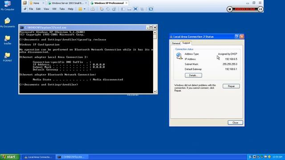The image size is (285, 160).
Task: Open the VM menu
Action: (x=54, y=9)
